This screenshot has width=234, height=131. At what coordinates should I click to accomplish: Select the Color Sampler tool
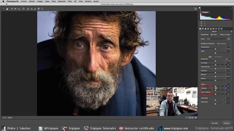[x=15, y=9]
